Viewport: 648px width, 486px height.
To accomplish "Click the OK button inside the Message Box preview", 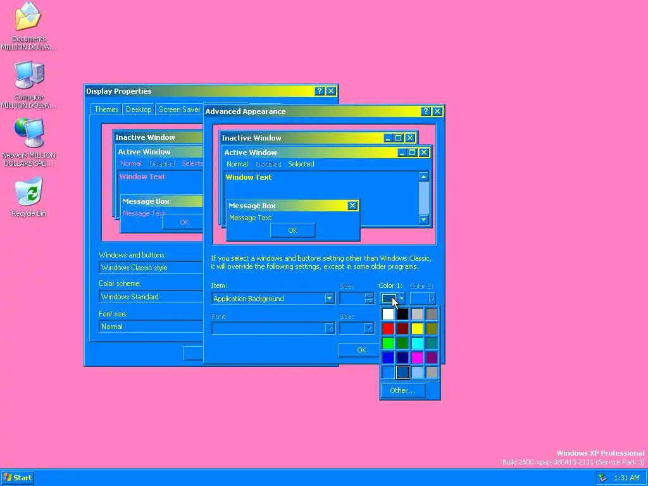I will coord(292,230).
